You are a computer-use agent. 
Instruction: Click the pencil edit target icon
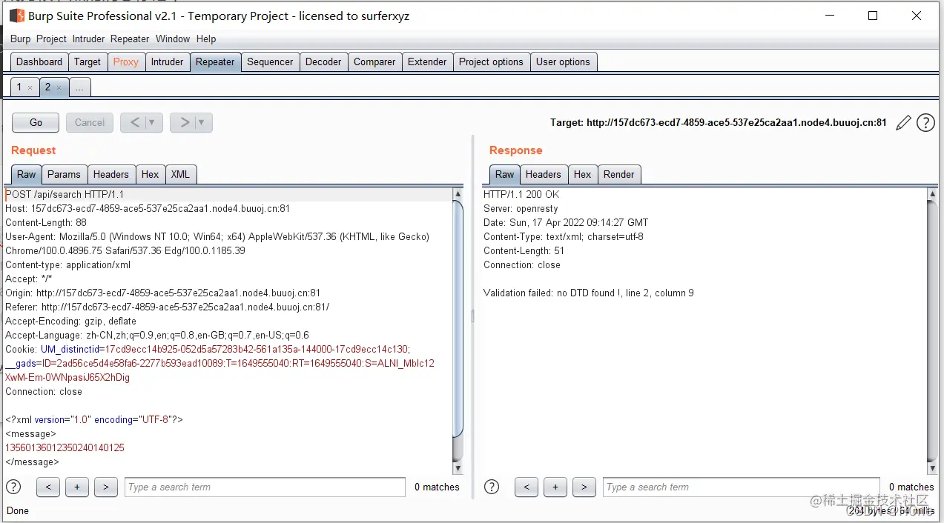click(x=902, y=123)
